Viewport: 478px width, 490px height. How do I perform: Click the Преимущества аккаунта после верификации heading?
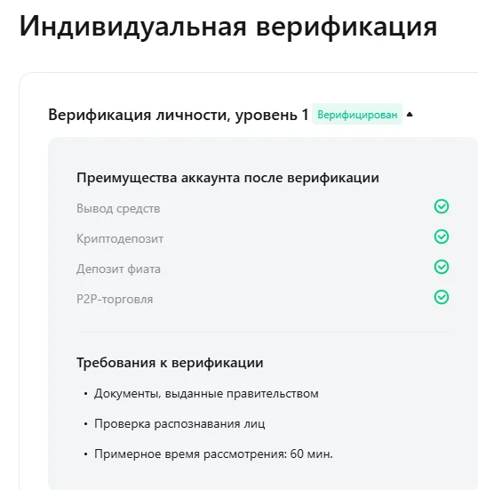click(227, 178)
